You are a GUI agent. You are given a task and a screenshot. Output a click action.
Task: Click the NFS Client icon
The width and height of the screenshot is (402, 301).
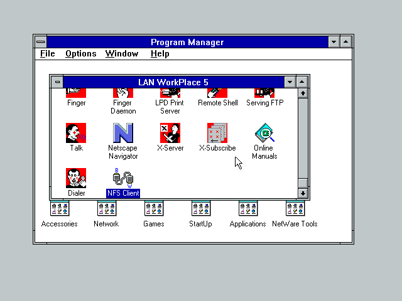123,178
